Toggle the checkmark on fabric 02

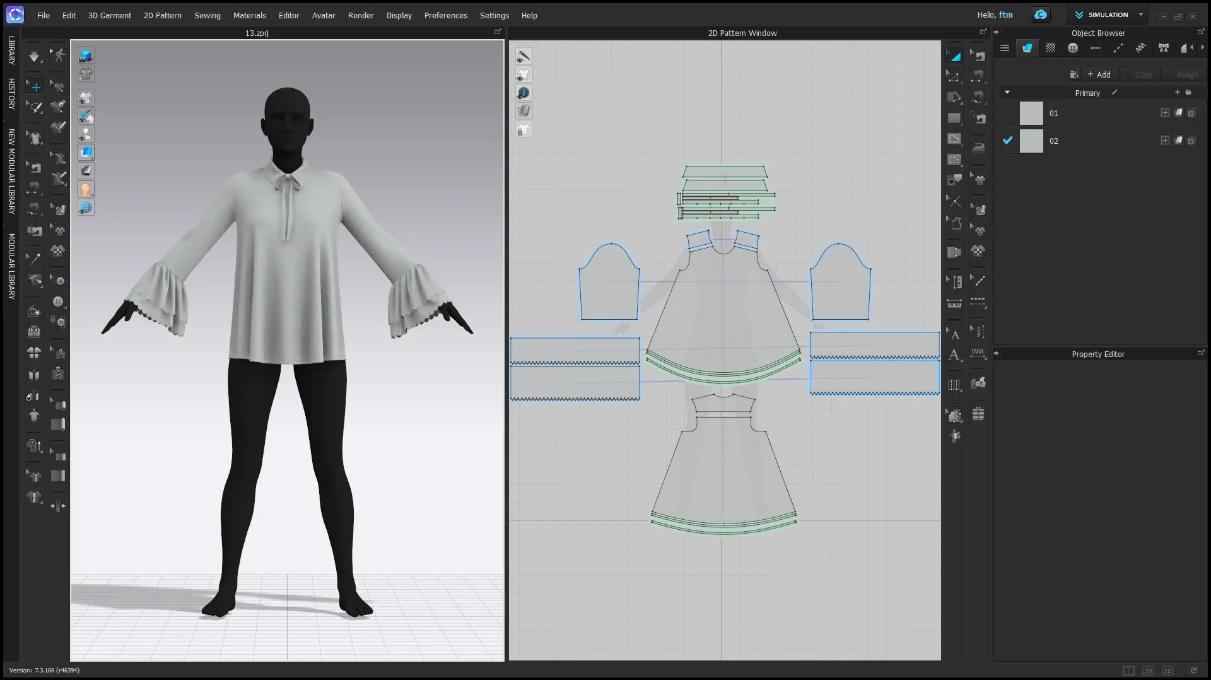1007,141
